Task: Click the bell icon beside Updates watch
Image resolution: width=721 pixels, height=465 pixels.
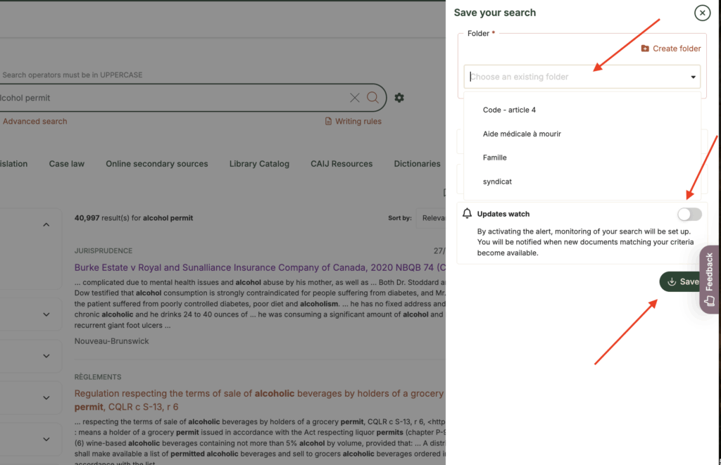Action: pyautogui.click(x=468, y=213)
